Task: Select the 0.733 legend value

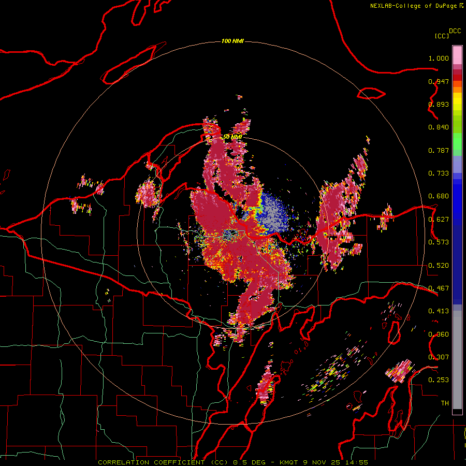Action: click(x=439, y=173)
